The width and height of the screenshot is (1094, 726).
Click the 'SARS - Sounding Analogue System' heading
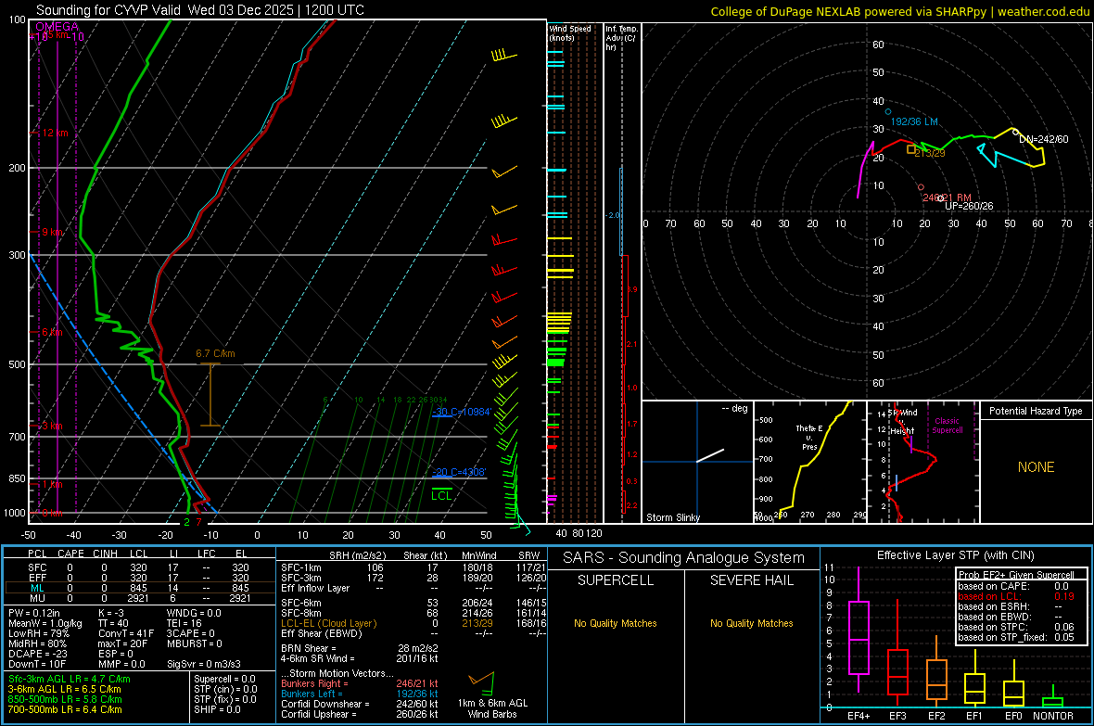pyautogui.click(x=684, y=558)
